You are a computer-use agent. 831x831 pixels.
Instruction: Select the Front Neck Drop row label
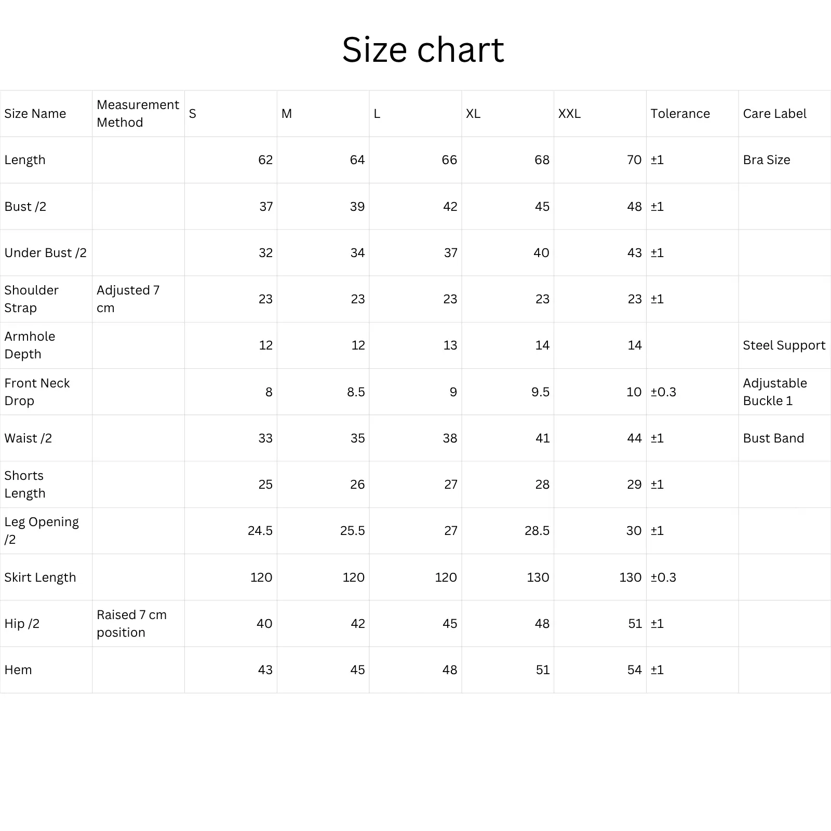click(x=37, y=392)
